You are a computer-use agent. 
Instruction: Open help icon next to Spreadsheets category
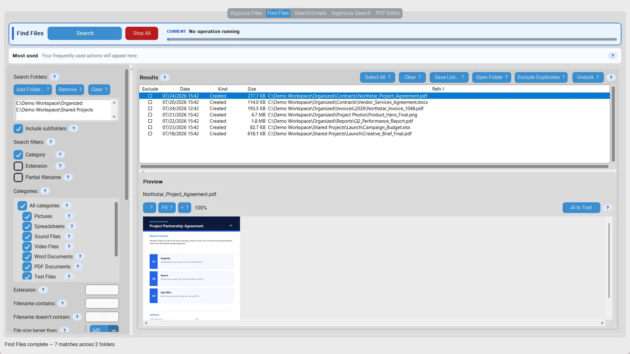point(72,226)
